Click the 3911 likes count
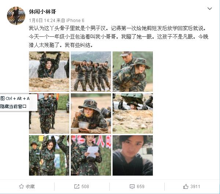 pos(195,187)
